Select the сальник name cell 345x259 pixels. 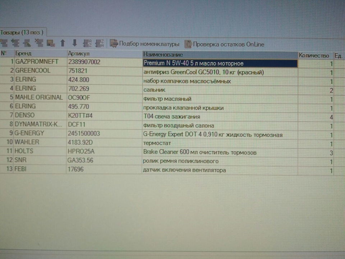click(220, 90)
